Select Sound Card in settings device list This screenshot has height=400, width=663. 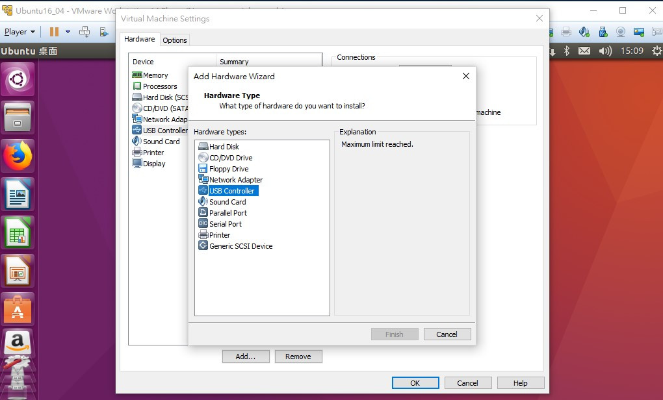click(156, 141)
